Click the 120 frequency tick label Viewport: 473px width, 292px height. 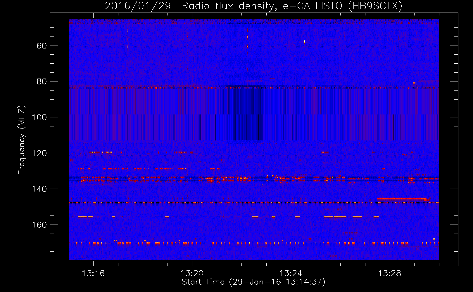[x=39, y=153]
